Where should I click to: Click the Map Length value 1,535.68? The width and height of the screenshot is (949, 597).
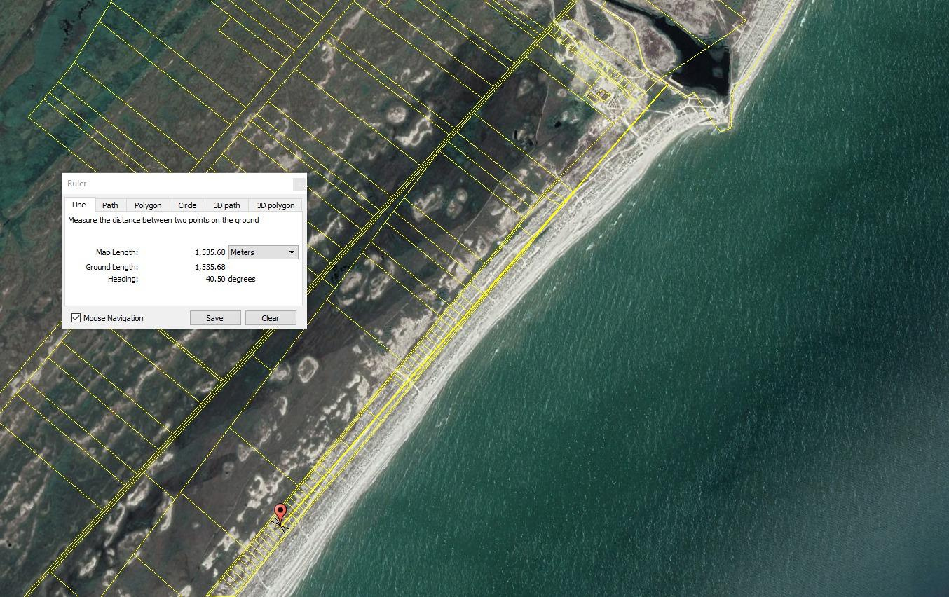pyautogui.click(x=210, y=252)
